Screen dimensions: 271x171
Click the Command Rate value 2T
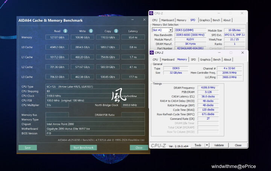[x=208, y=119]
